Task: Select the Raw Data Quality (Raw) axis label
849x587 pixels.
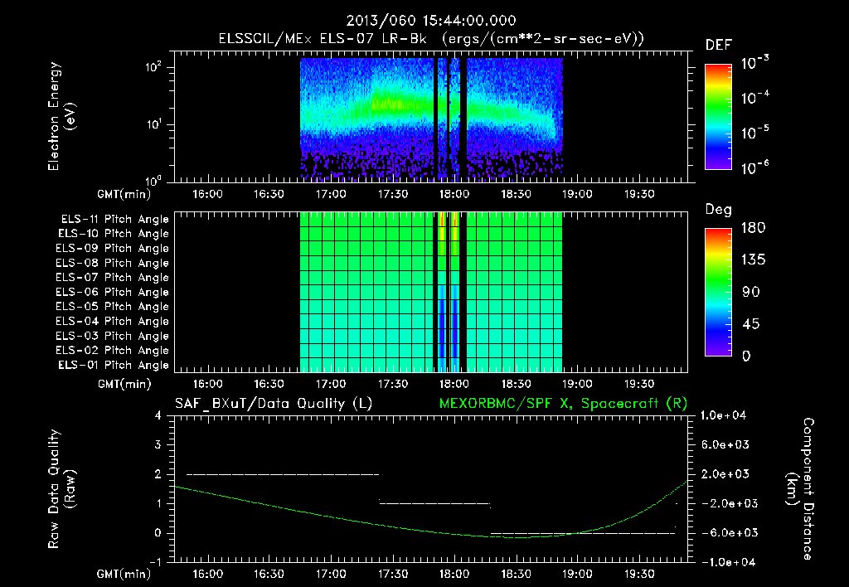Action: tap(61, 489)
